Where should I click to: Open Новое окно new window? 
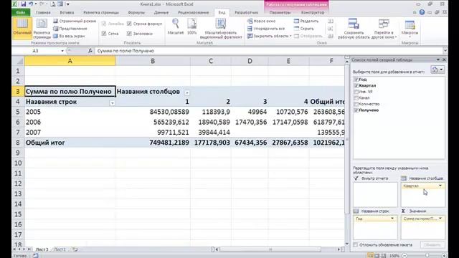pyautogui.click(x=261, y=21)
